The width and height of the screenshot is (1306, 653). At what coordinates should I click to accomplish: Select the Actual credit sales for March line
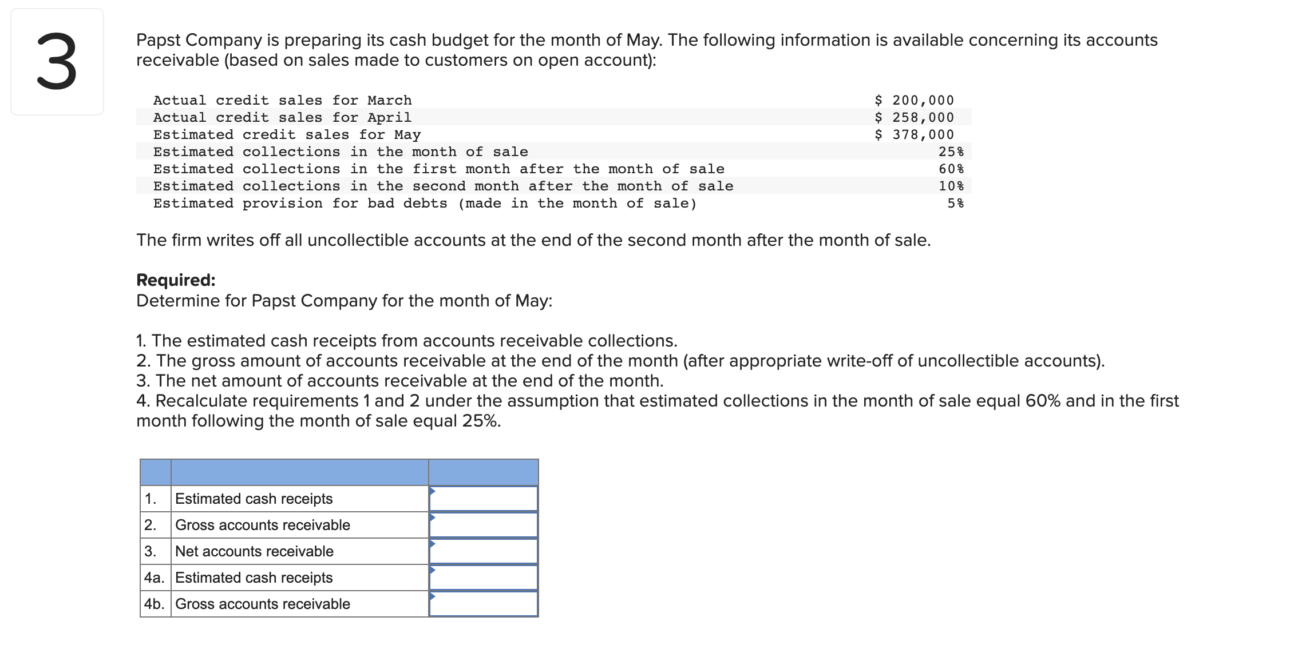(x=282, y=99)
